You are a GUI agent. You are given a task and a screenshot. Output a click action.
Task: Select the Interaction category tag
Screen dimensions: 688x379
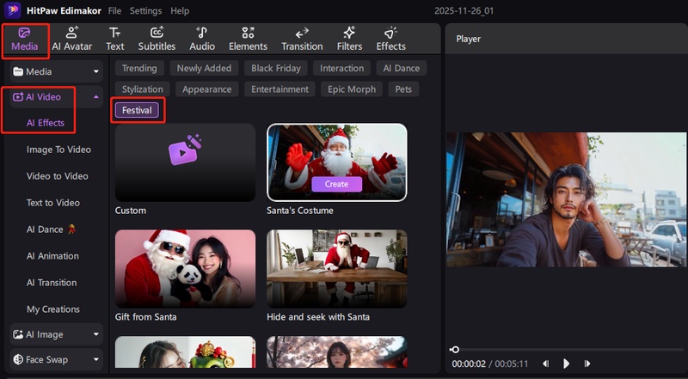coord(341,69)
